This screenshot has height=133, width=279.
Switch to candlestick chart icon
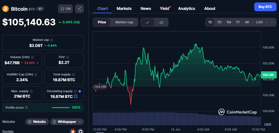161,22
